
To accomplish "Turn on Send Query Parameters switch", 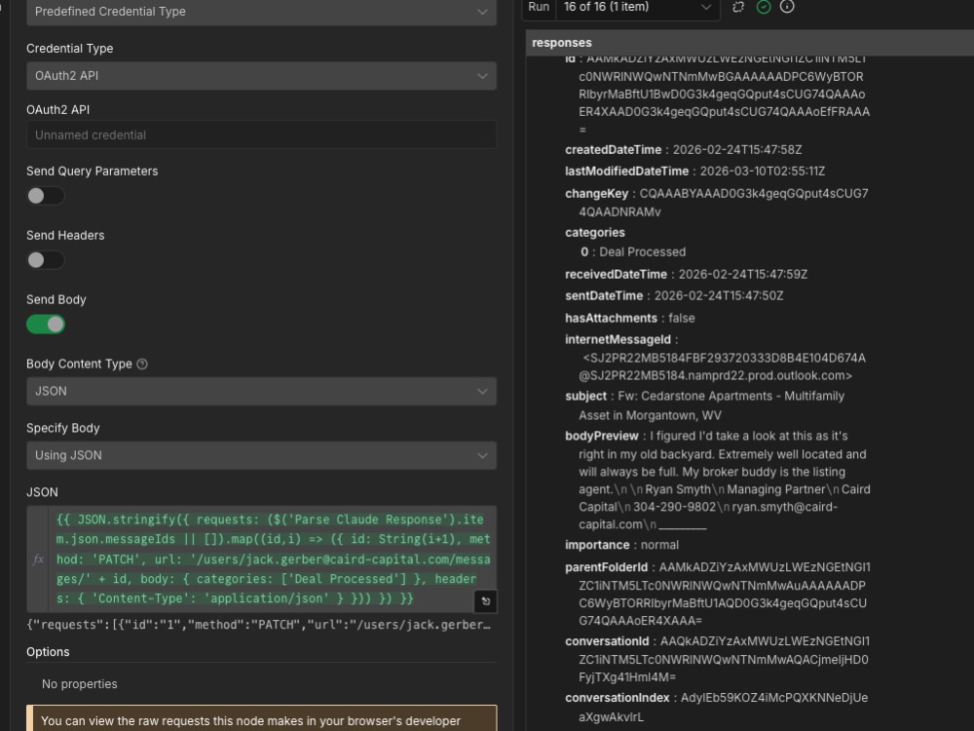I will click(46, 196).
